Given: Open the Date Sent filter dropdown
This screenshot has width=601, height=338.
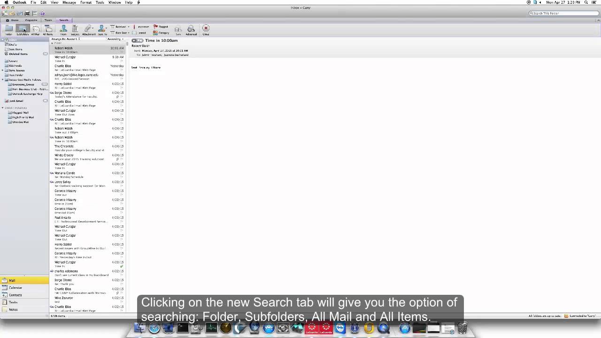Looking at the screenshot, I should (x=120, y=33).
